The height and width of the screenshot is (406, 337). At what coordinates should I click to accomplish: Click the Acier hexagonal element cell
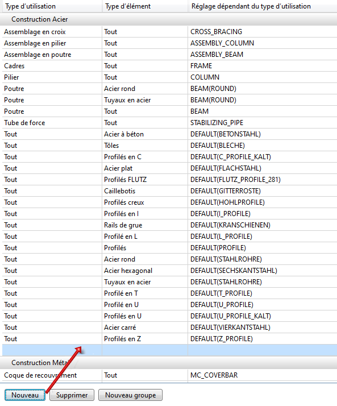tap(145, 271)
